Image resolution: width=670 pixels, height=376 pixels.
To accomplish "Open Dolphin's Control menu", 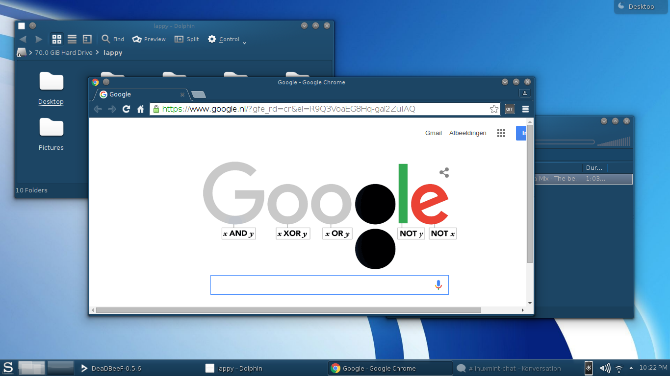I will click(227, 39).
